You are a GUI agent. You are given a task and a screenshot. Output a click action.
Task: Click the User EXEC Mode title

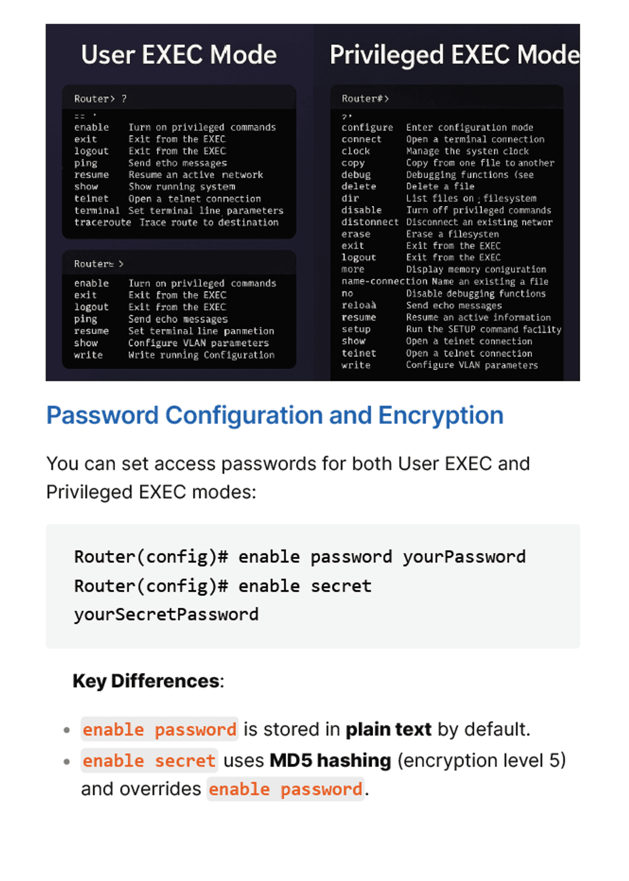[x=179, y=54]
